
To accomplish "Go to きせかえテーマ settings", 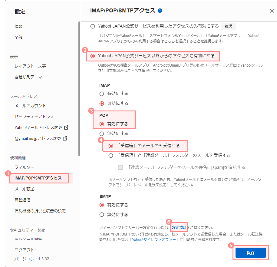I will click(x=28, y=77).
